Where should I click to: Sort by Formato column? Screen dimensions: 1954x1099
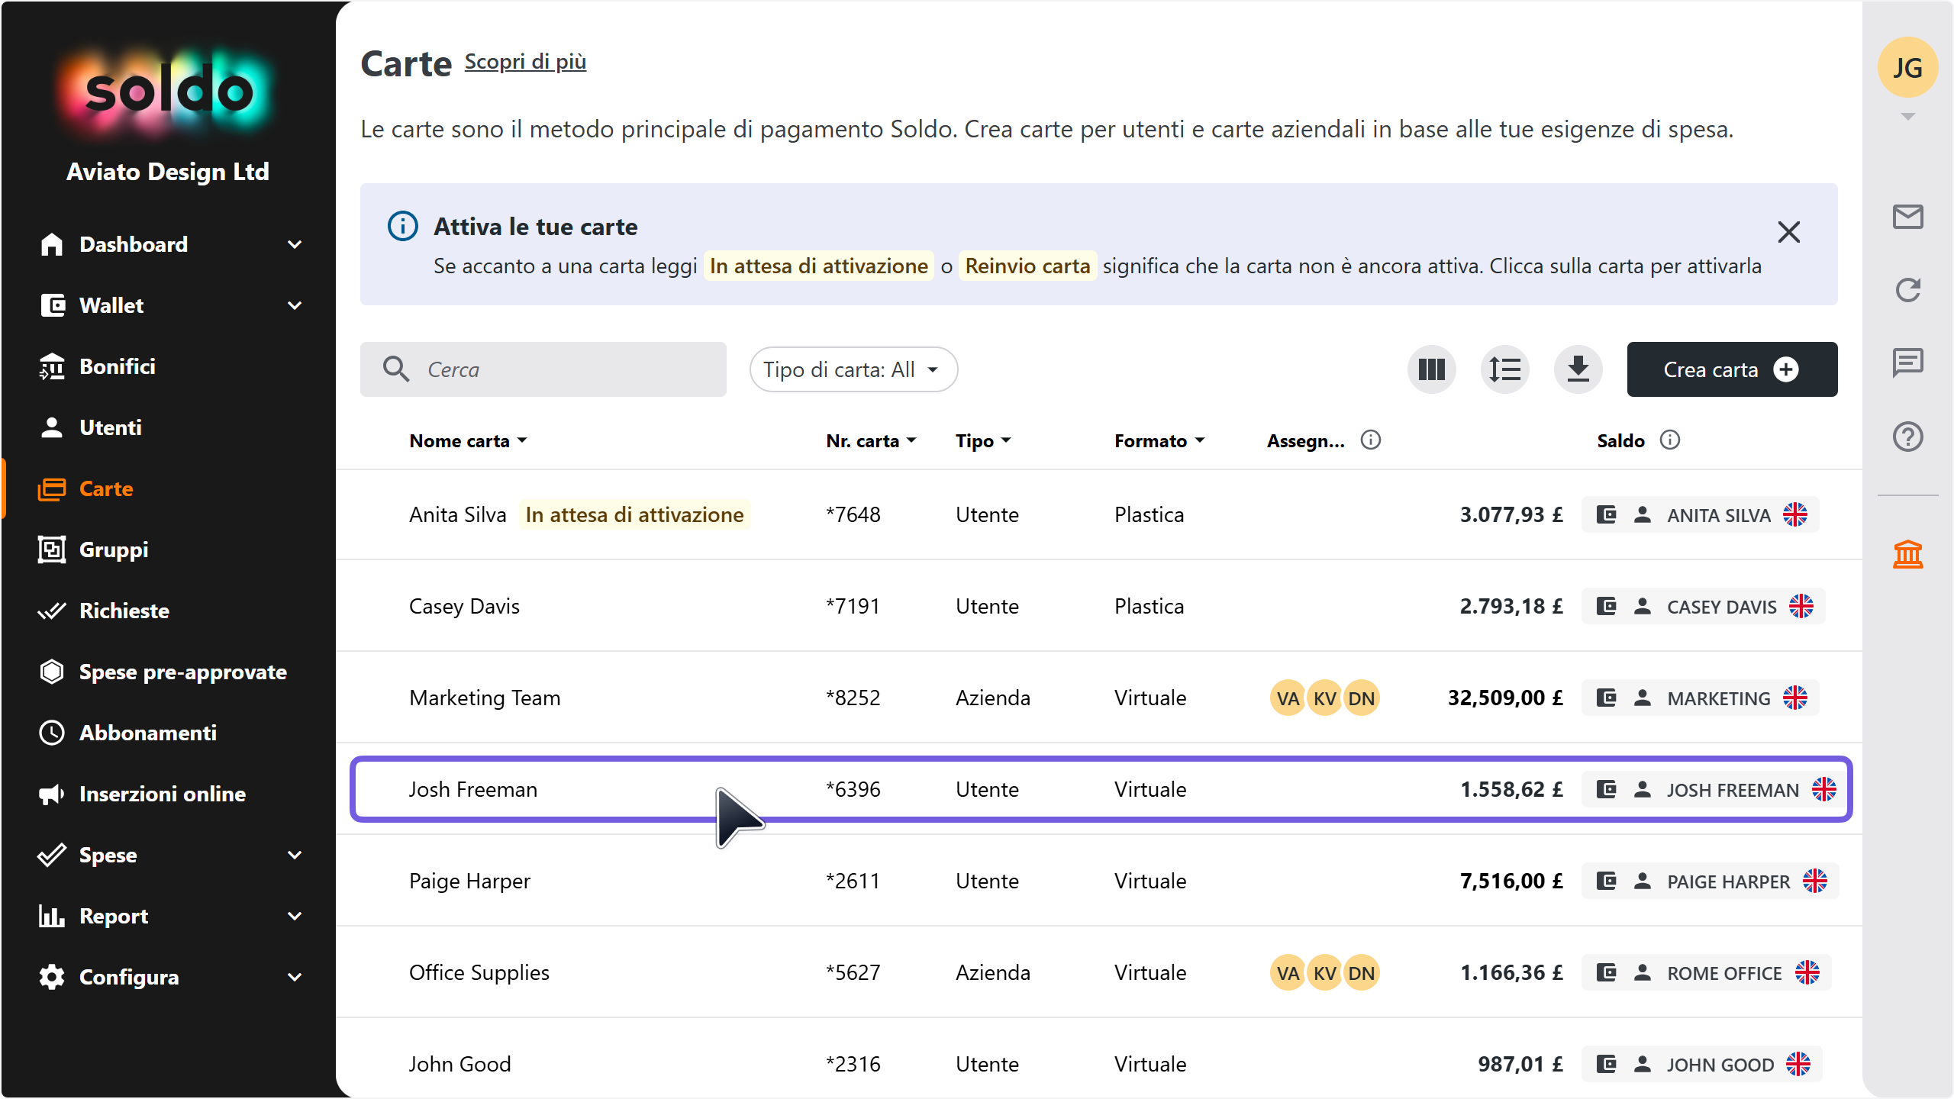1159,441
